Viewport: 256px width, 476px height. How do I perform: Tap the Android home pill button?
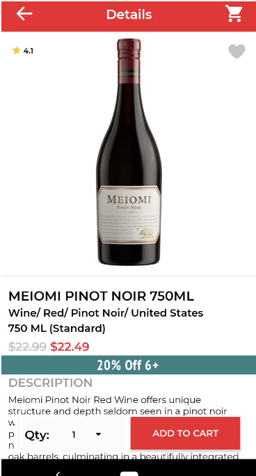129,474
